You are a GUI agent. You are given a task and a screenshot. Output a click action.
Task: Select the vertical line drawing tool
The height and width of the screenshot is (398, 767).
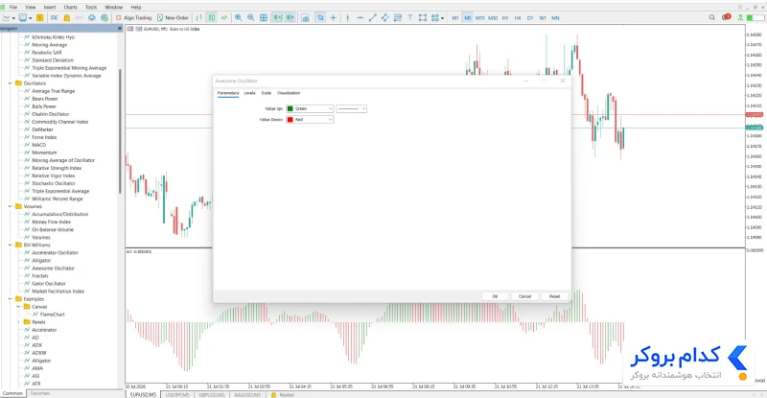point(347,17)
